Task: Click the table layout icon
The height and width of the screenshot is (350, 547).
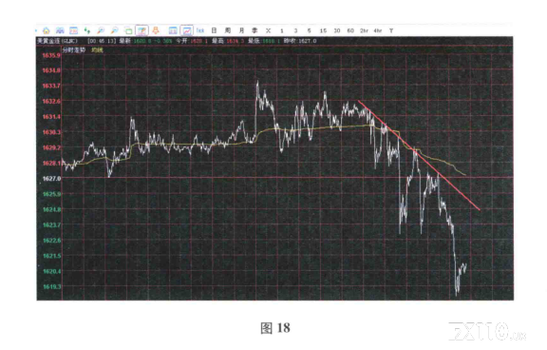Action: [x=173, y=30]
